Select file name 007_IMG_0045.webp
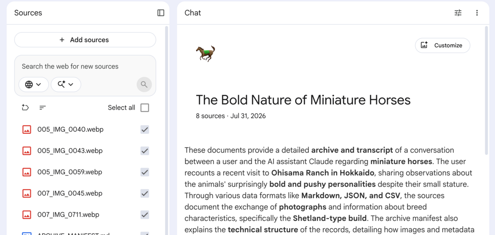Image resolution: width=495 pixels, height=235 pixels. pos(70,193)
